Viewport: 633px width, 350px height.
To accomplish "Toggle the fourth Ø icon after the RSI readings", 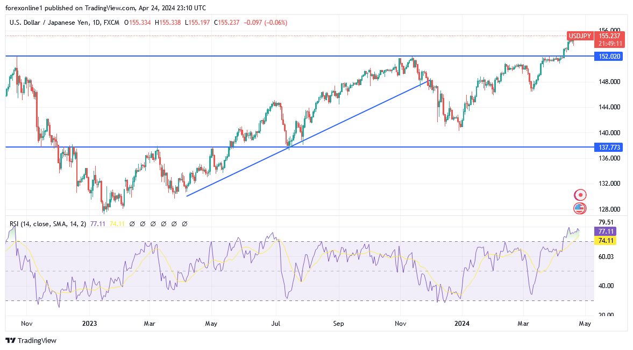I will [x=163, y=223].
